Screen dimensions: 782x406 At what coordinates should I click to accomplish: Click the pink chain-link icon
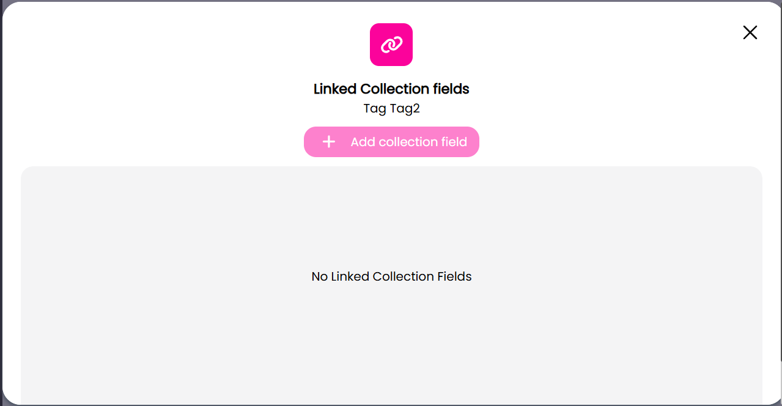pos(391,45)
